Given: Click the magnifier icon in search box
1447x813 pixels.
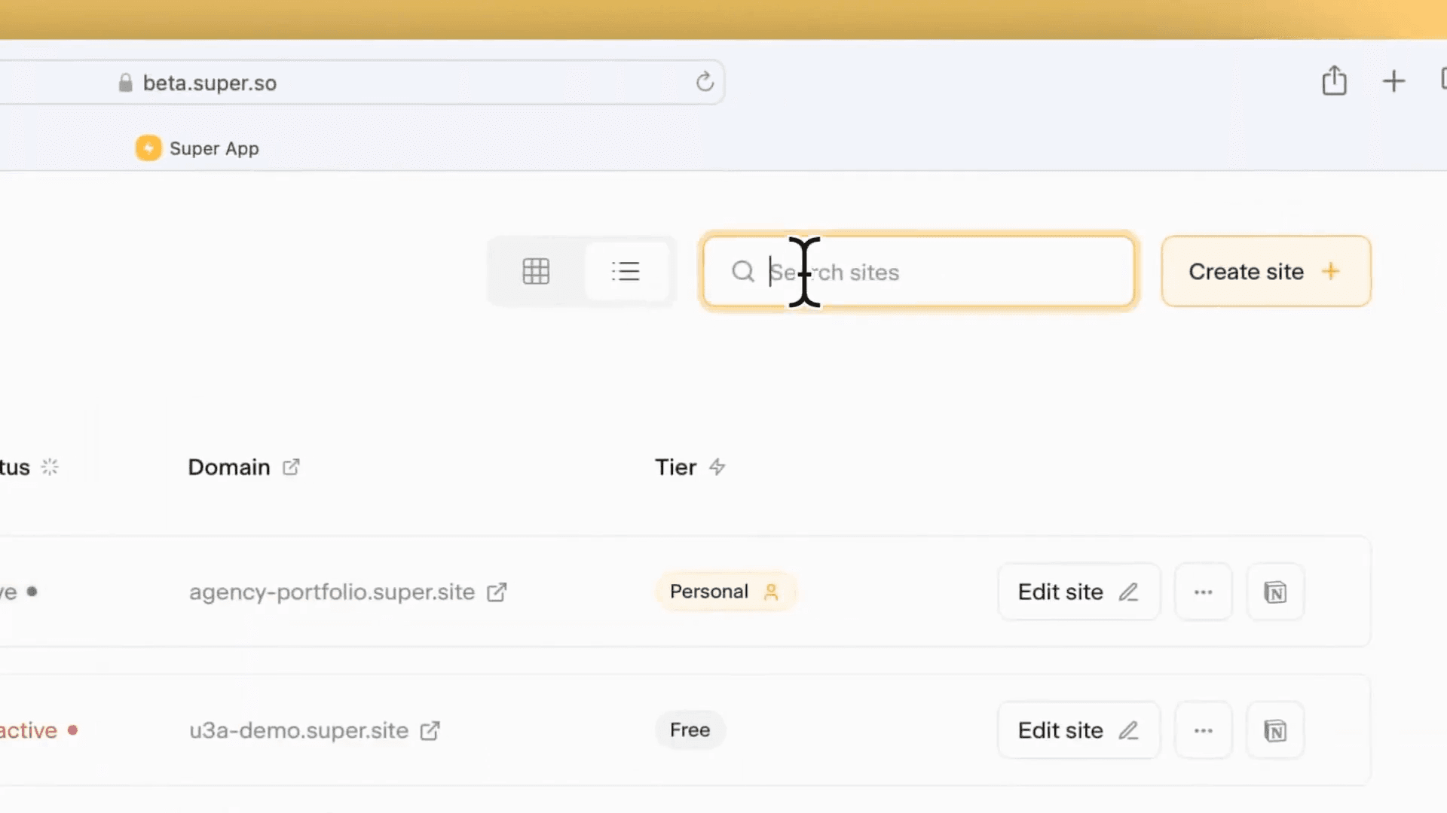Looking at the screenshot, I should click(742, 272).
